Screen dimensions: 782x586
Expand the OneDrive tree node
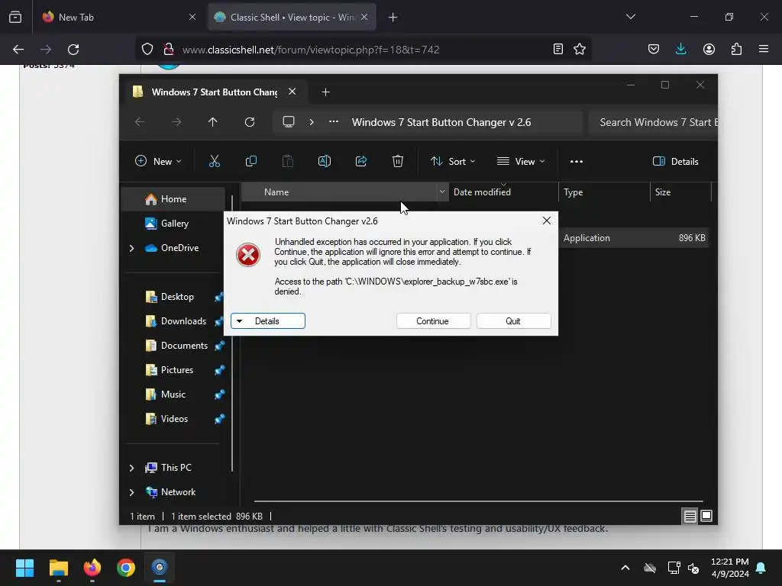[x=131, y=248]
